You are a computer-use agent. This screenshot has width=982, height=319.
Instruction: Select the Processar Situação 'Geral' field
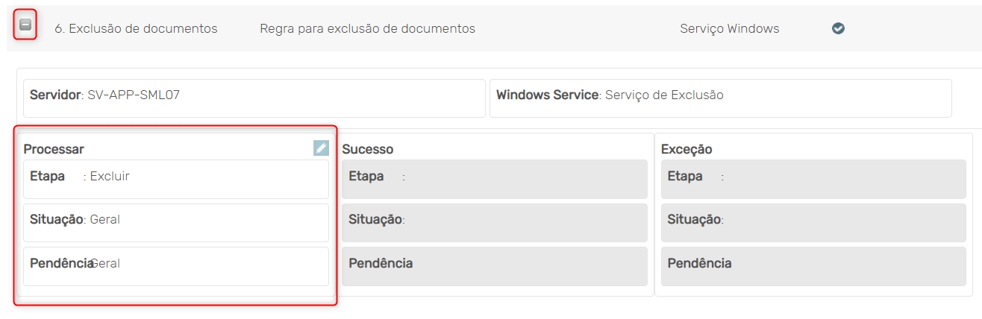click(x=176, y=221)
